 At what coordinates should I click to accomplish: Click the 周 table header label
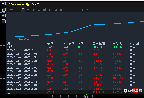(9, 43)
